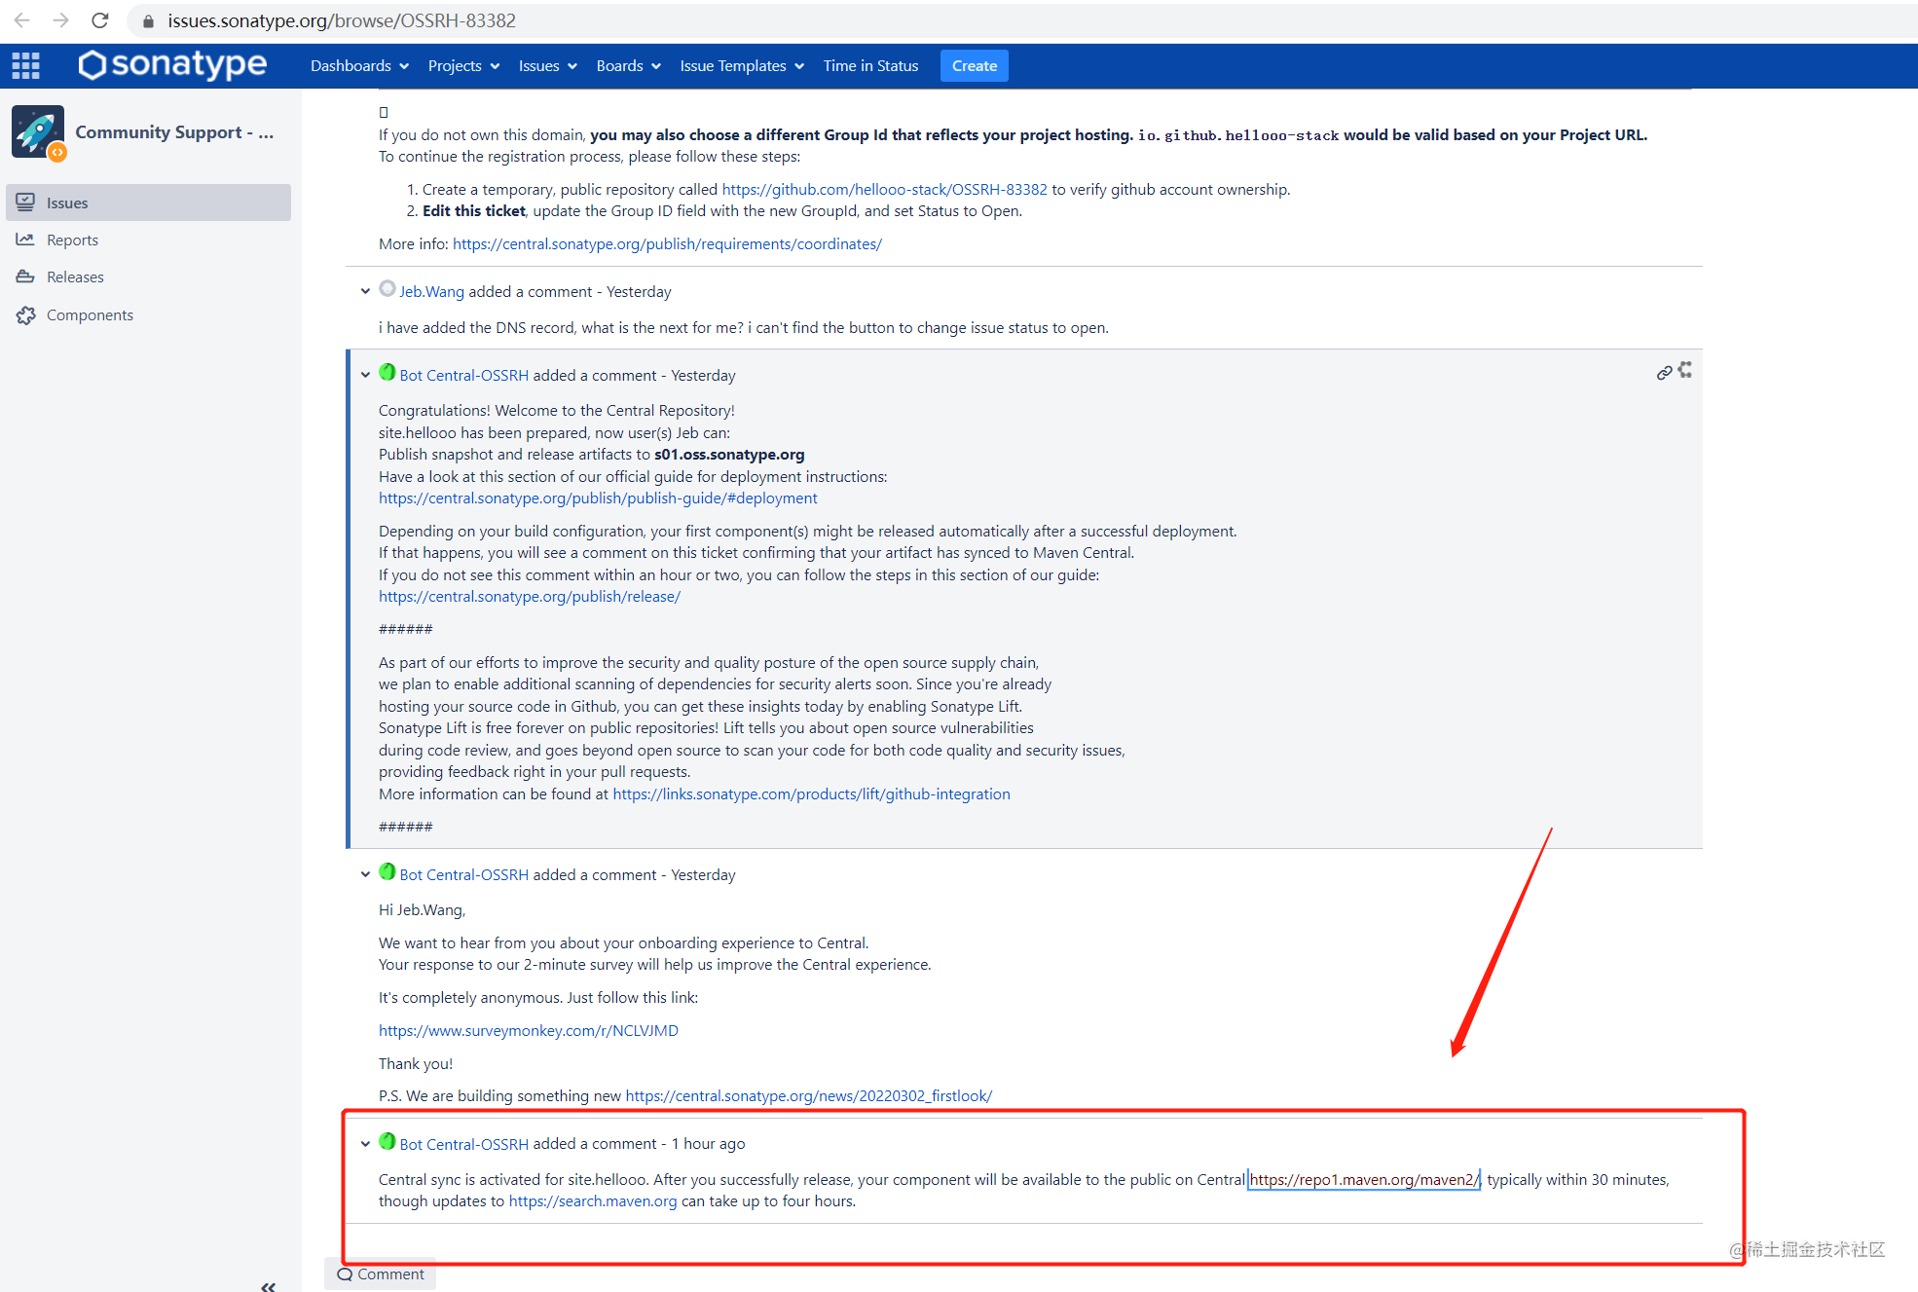Open the surveymonkey.com survey link

[528, 1030]
